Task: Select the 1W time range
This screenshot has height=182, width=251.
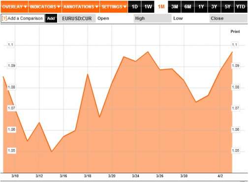Action: coord(148,7)
